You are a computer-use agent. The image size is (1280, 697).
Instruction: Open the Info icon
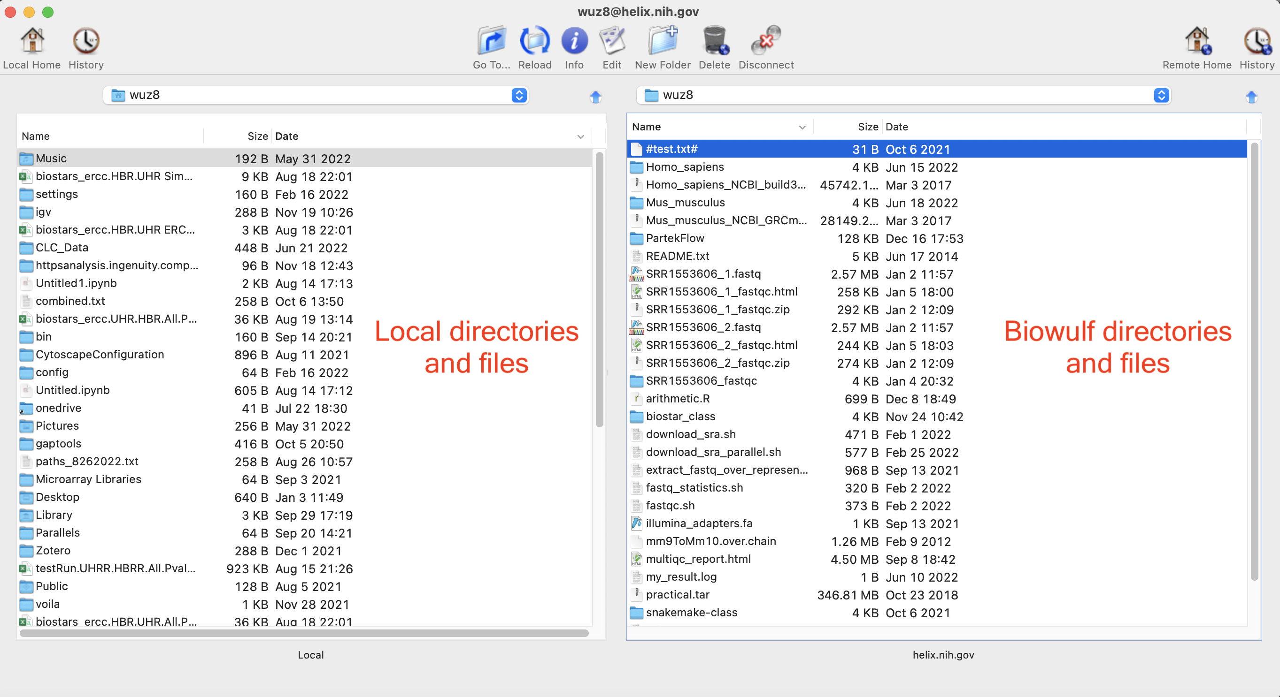coord(574,42)
